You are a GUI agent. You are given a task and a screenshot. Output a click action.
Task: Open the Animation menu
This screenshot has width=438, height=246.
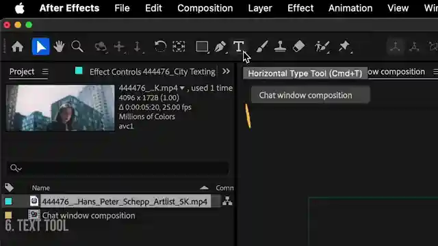pos(350,8)
